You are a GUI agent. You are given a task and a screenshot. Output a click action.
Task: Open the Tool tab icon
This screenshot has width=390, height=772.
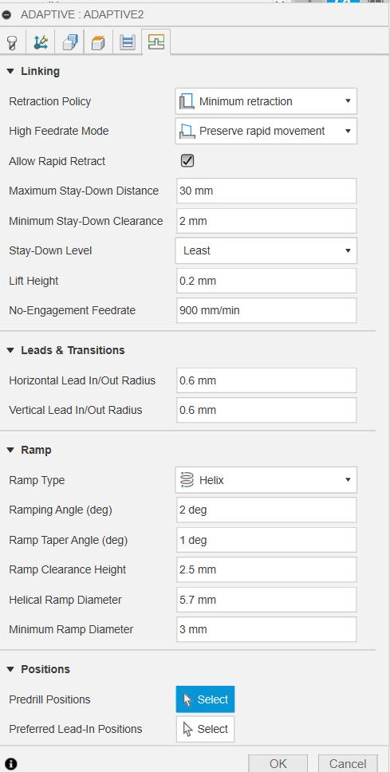click(12, 43)
